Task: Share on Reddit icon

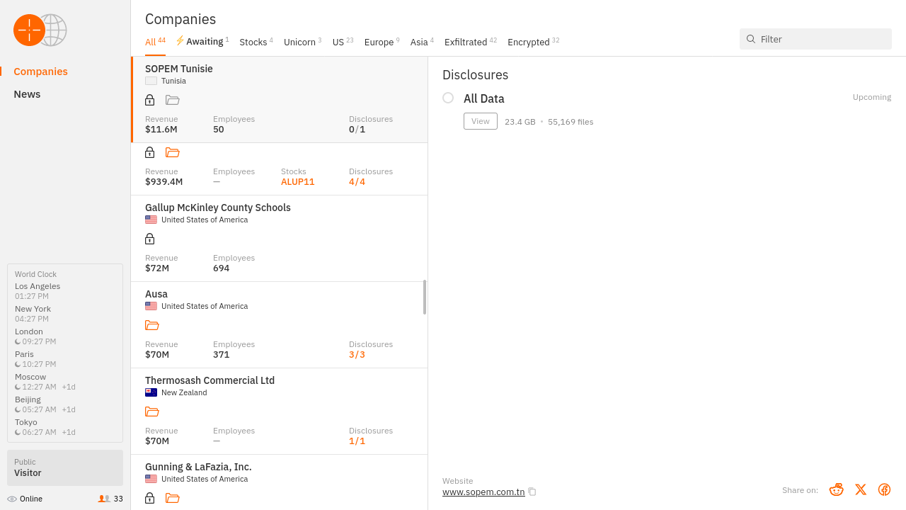Action: pyautogui.click(x=836, y=489)
